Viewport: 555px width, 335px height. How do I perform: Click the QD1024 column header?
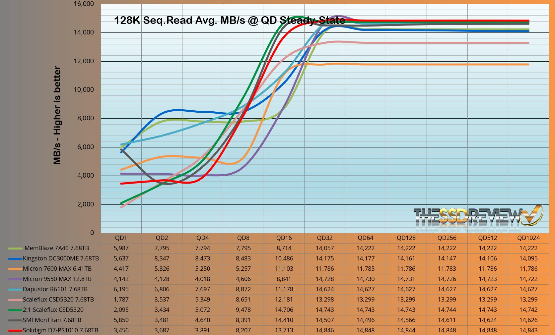(x=528, y=238)
